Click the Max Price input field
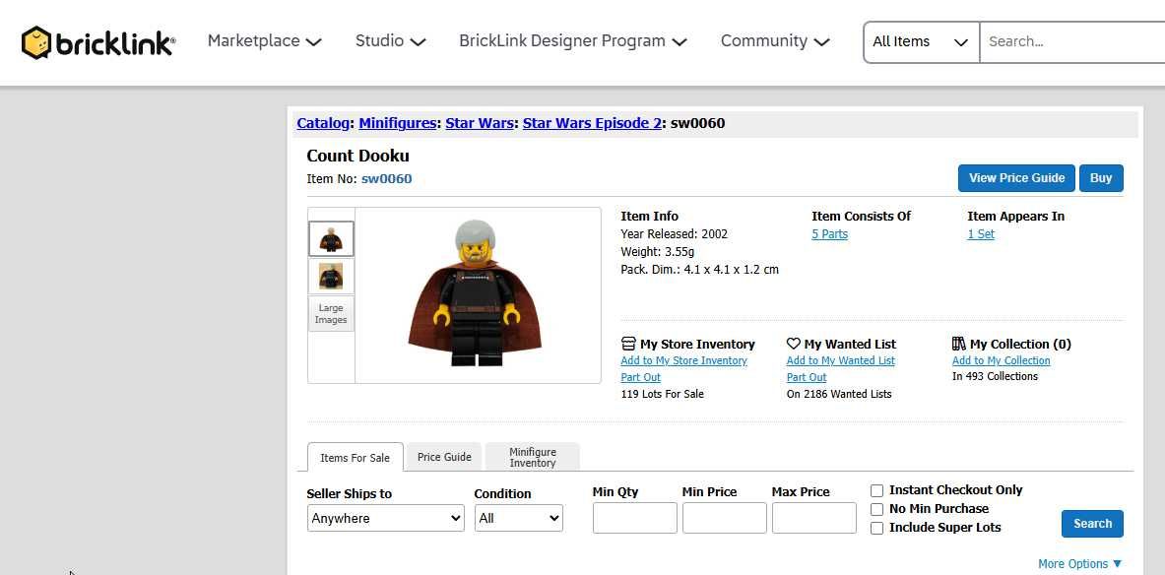Screen dimensions: 1165x575 (x=814, y=518)
